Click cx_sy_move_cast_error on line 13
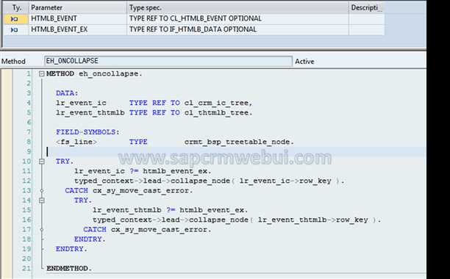Viewport: 450px width, 279px height. (140, 190)
